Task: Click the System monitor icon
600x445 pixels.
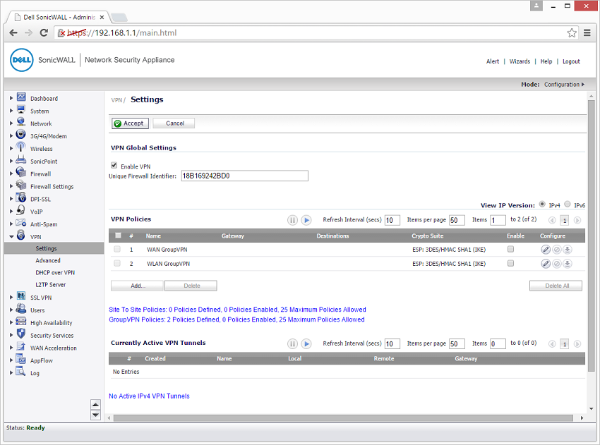Action: point(21,110)
